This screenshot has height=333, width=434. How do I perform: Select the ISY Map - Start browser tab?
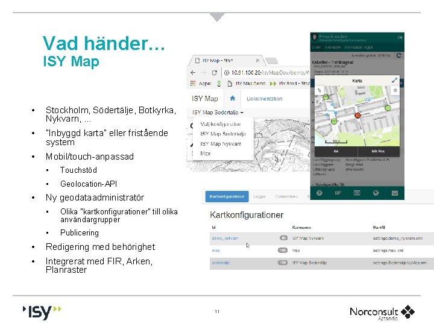coord(225,60)
